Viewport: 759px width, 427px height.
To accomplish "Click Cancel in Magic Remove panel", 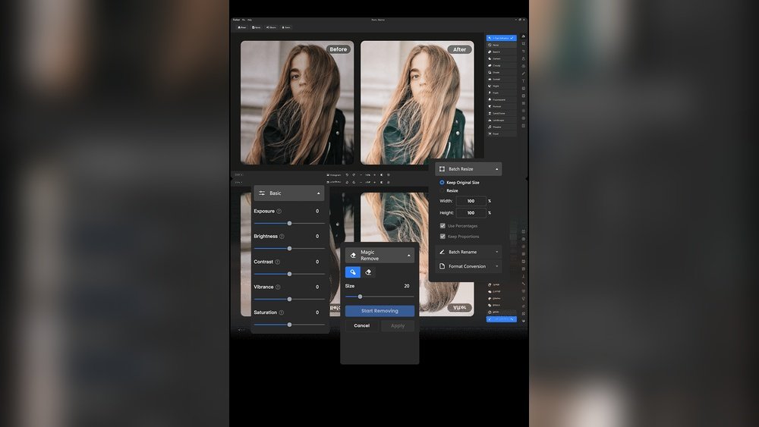I will click(362, 325).
